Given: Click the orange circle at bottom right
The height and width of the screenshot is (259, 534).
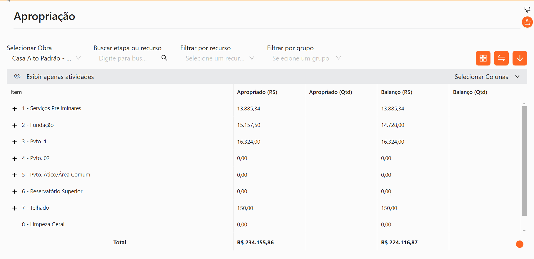Looking at the screenshot, I should [x=520, y=244].
